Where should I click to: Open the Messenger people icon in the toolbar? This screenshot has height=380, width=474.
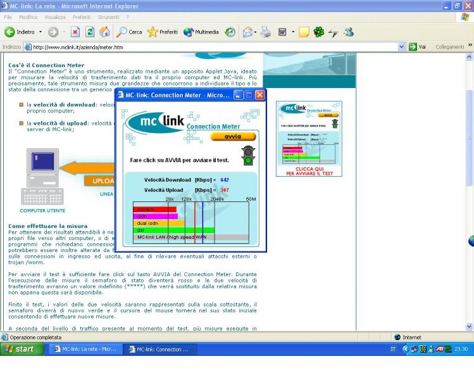(x=349, y=32)
